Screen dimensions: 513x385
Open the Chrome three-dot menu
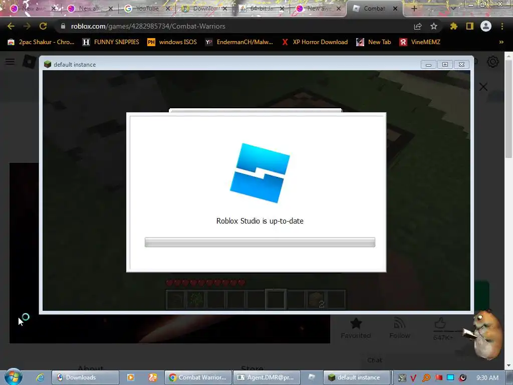point(502,26)
